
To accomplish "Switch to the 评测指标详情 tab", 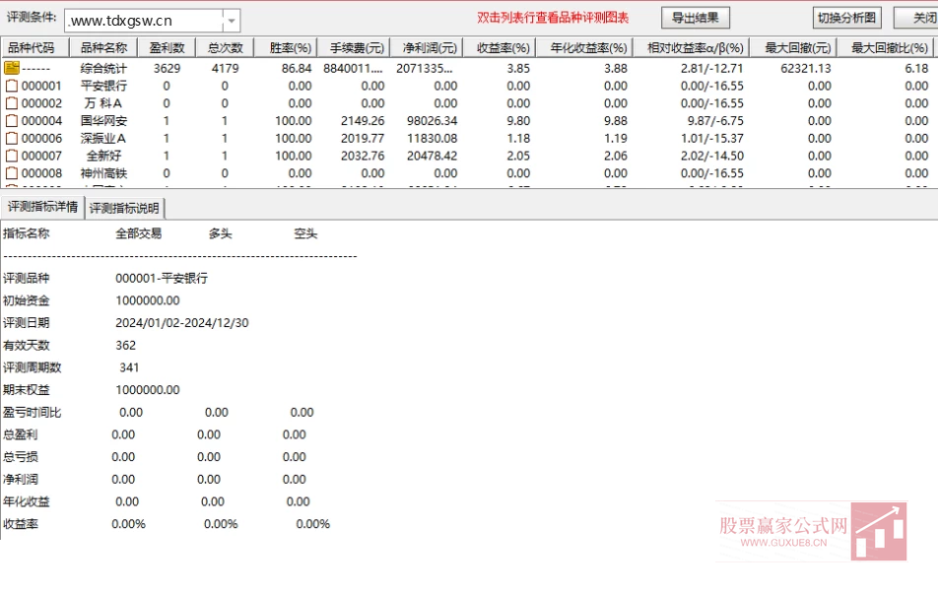I will 41,207.
